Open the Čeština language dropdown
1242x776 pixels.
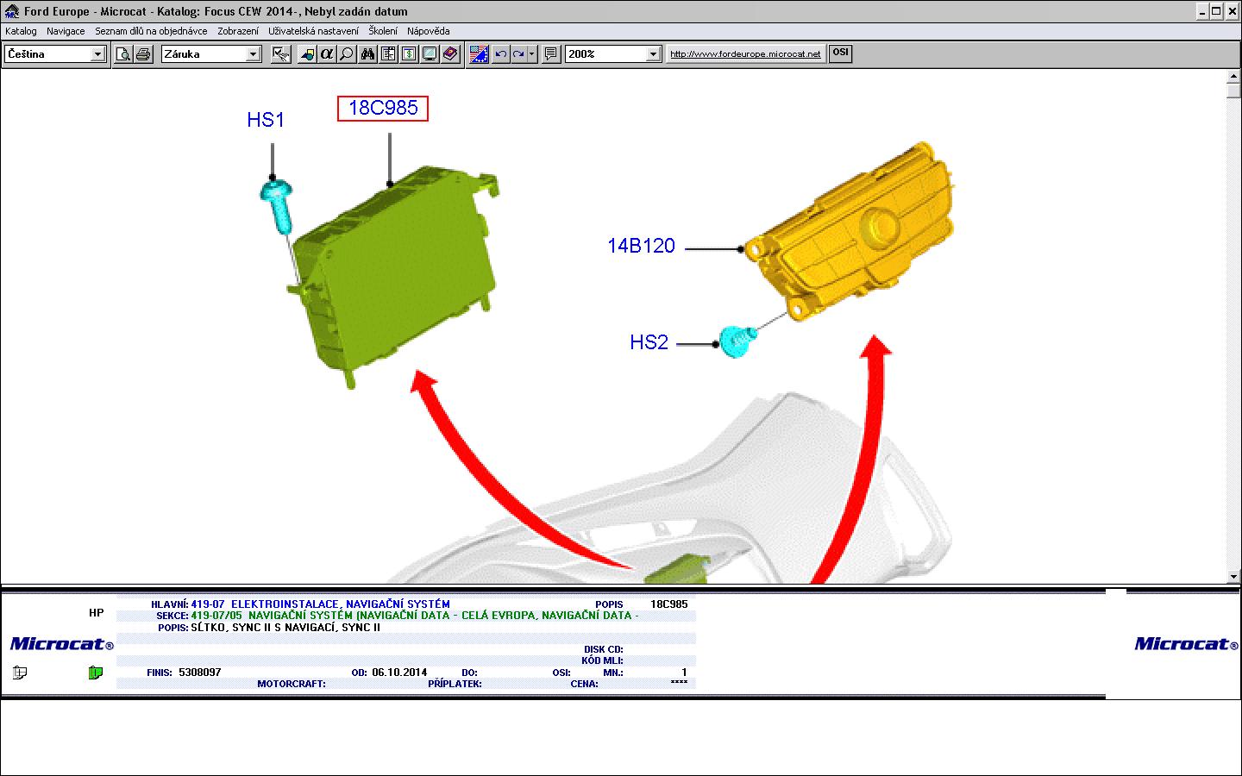[97, 54]
